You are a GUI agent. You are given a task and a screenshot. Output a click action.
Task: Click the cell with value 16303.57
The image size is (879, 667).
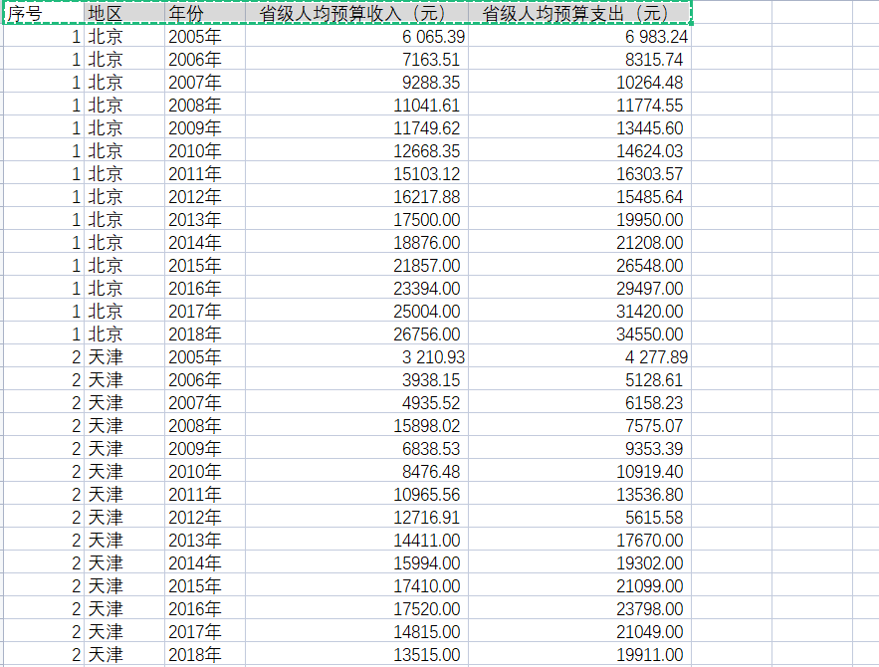(x=579, y=174)
